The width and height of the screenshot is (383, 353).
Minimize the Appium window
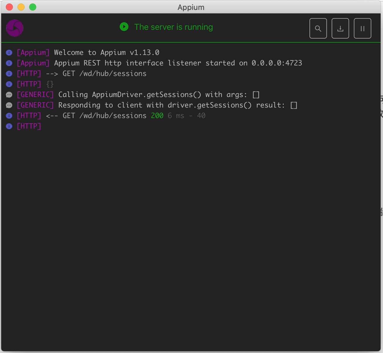pos(21,7)
